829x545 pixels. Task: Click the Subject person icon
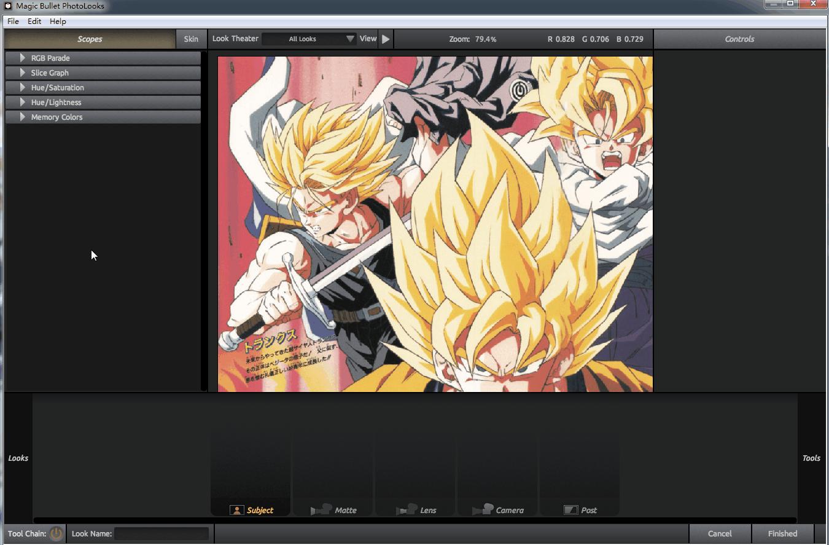click(x=237, y=510)
